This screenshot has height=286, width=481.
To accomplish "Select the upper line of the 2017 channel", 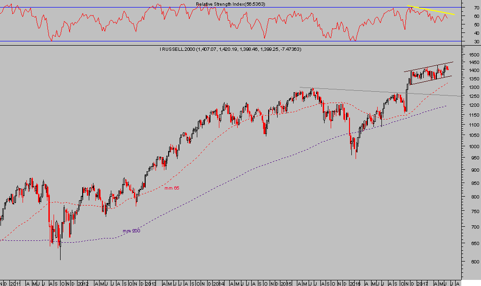I will [428, 67].
